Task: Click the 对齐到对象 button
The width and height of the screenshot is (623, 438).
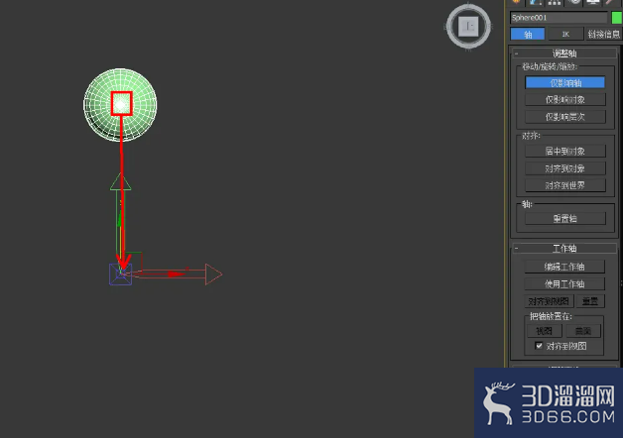Action: click(x=565, y=168)
